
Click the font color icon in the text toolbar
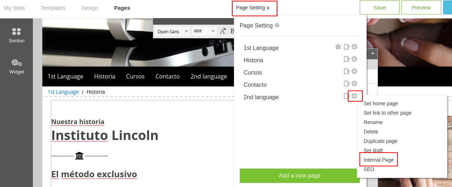[x=223, y=31]
